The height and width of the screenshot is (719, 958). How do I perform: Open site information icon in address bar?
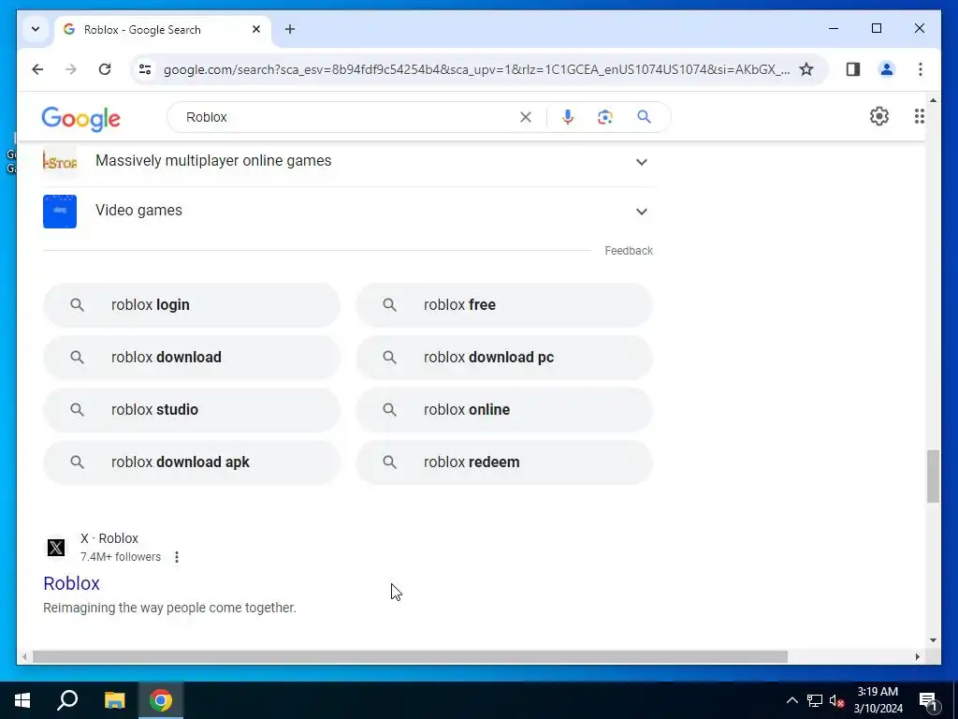coord(145,69)
